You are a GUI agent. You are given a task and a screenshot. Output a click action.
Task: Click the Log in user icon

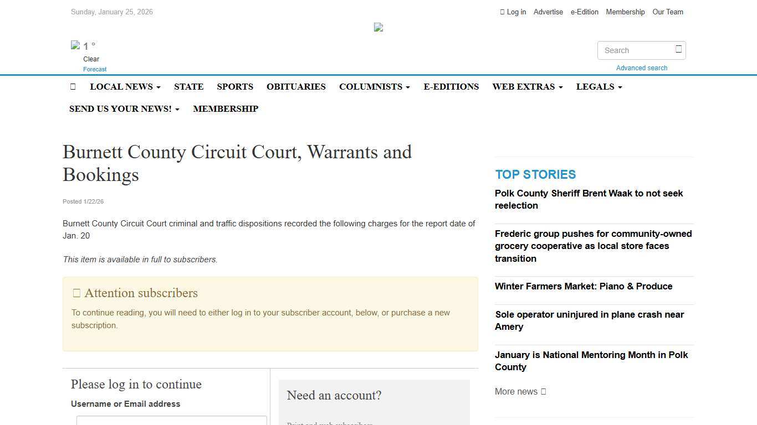[x=502, y=12]
